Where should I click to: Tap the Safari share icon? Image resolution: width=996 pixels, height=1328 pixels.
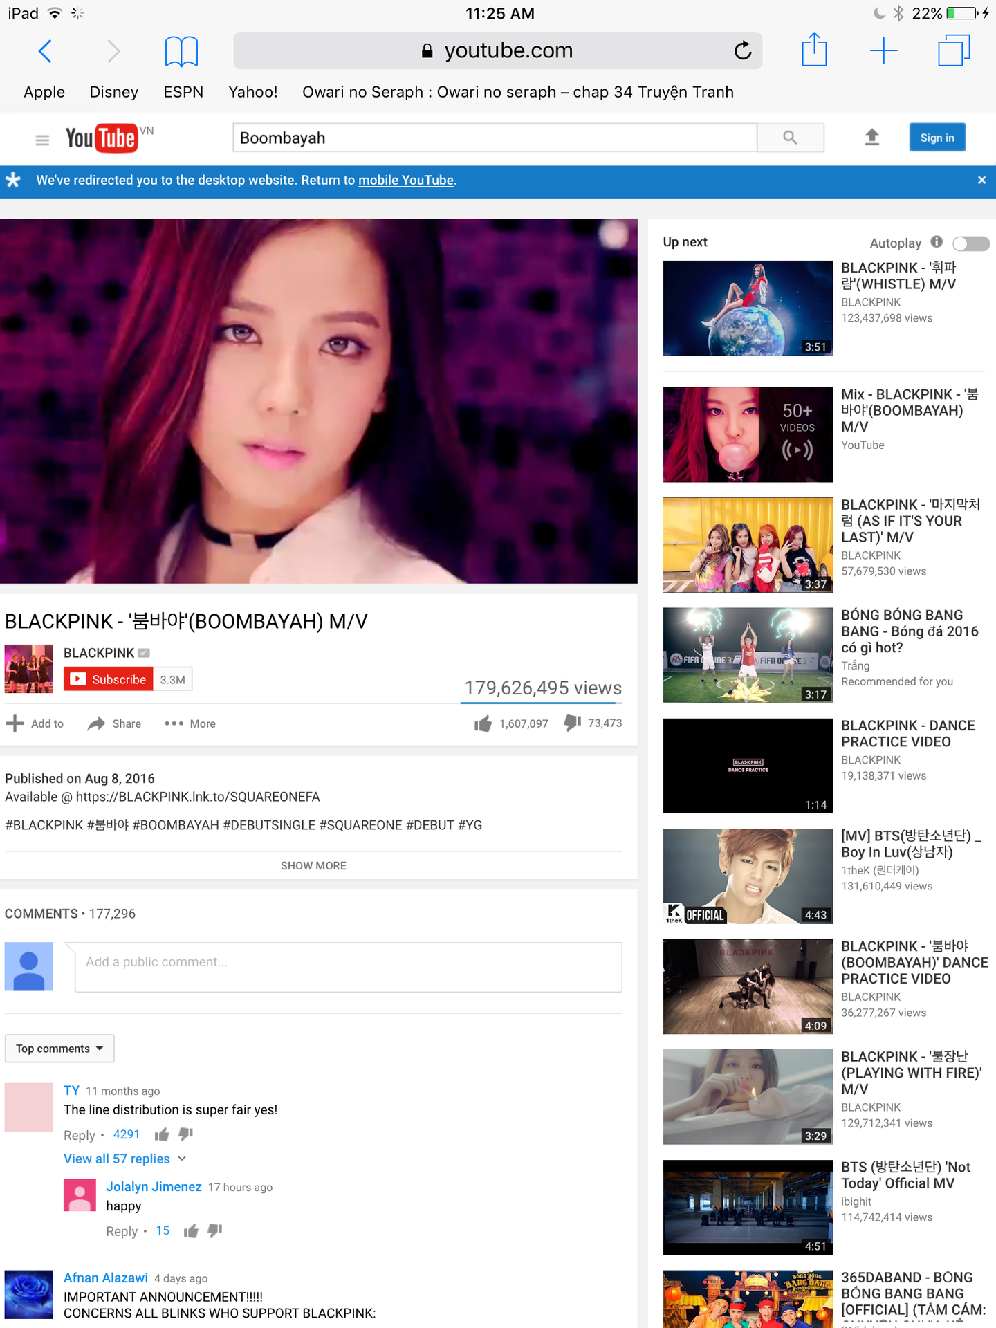coord(814,50)
